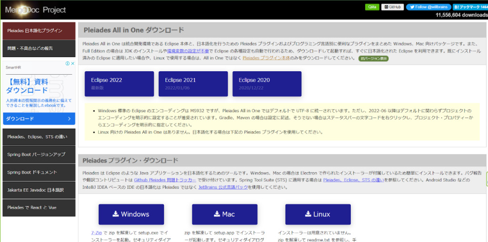The image size is (488, 242).
Task: Click the SmartHR ad label
Action: pos(13,68)
